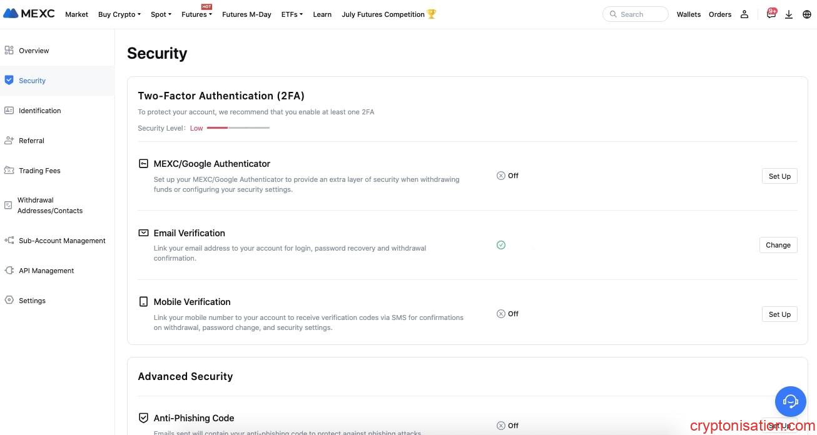Open the user profile icon
Screen dimensions: 817x435
tap(744, 14)
